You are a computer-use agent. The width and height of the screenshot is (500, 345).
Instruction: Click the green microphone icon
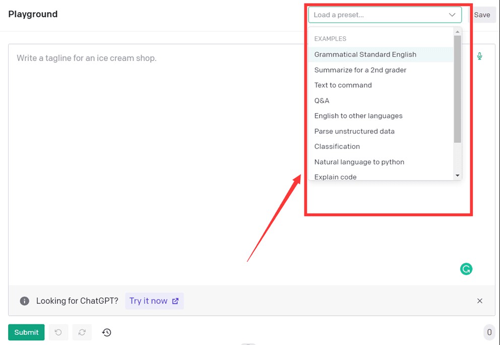[479, 56]
